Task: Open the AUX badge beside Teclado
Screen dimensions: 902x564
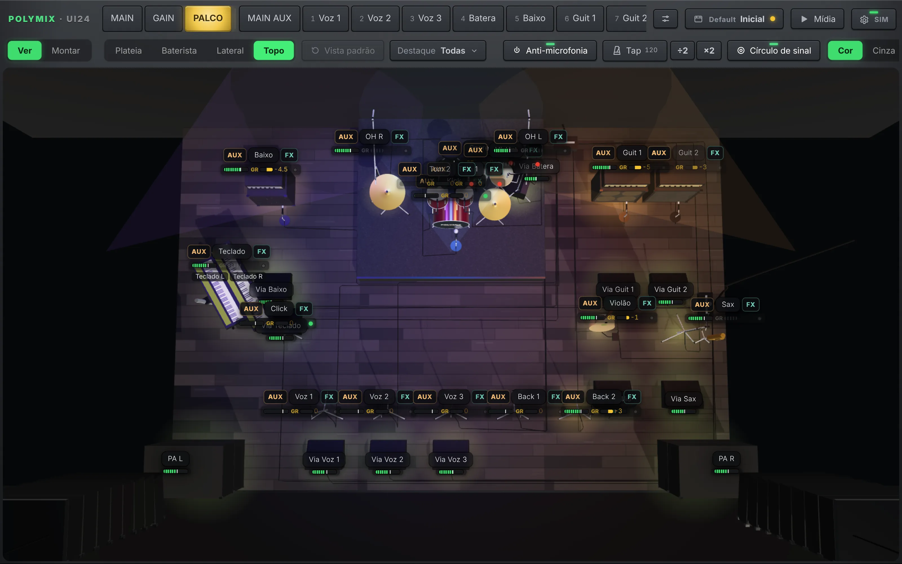Action: click(199, 252)
